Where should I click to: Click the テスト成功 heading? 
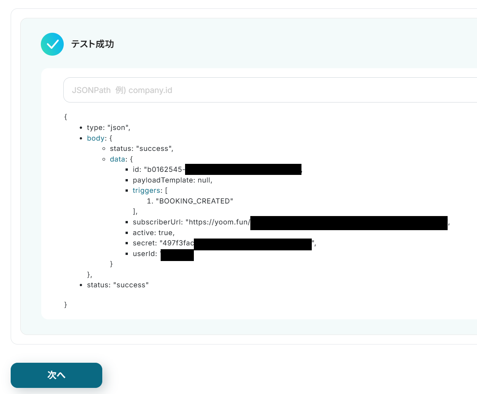pos(92,44)
